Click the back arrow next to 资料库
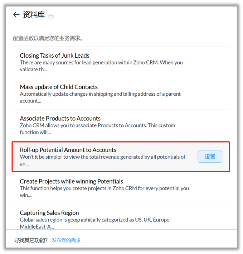The image size is (243, 254). (16, 15)
